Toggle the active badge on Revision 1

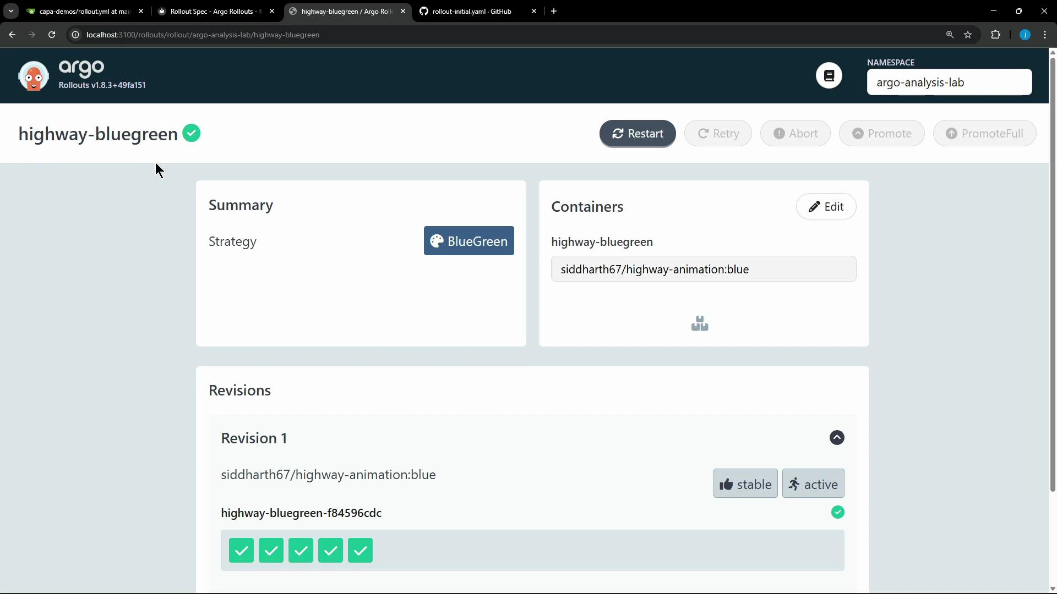(813, 484)
